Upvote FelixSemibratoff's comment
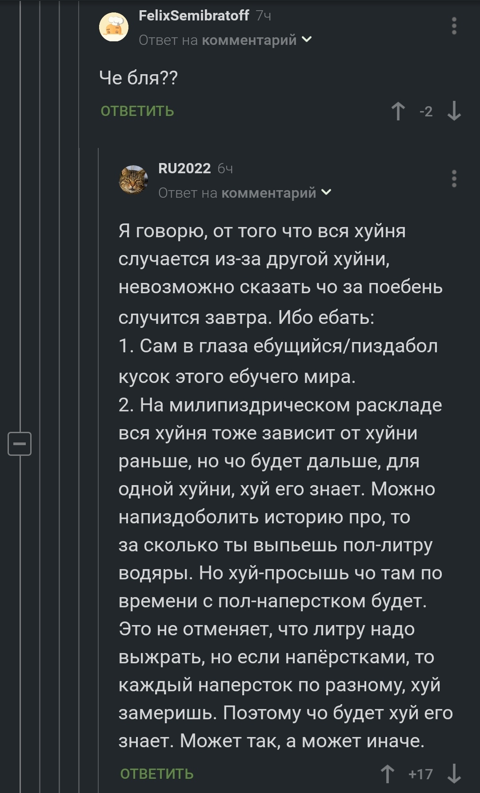The height and width of the screenshot is (793, 480). coord(398,111)
